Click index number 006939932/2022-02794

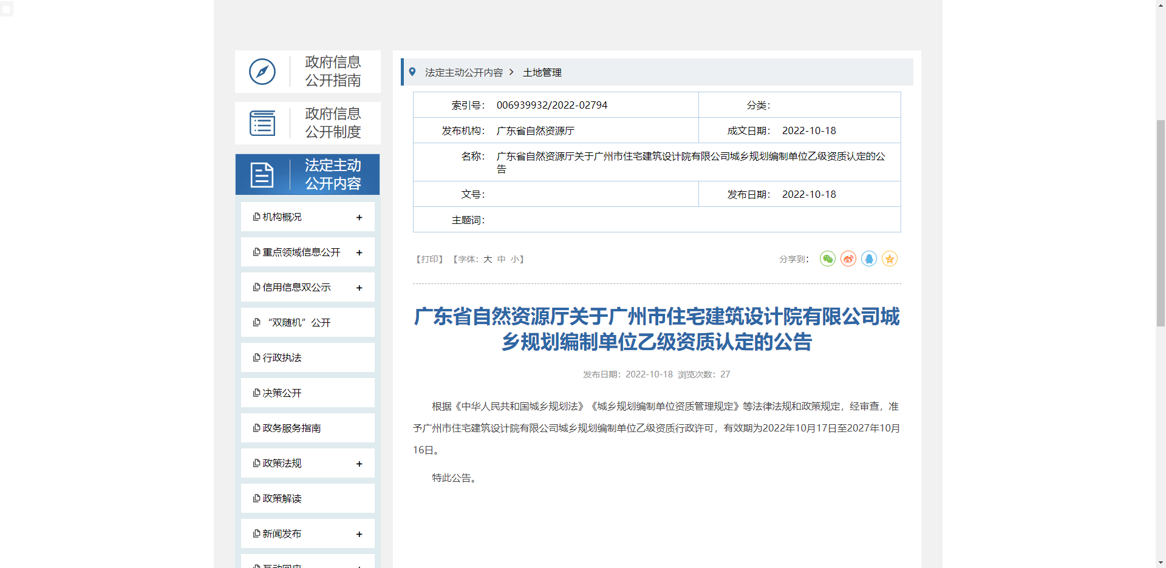(552, 105)
